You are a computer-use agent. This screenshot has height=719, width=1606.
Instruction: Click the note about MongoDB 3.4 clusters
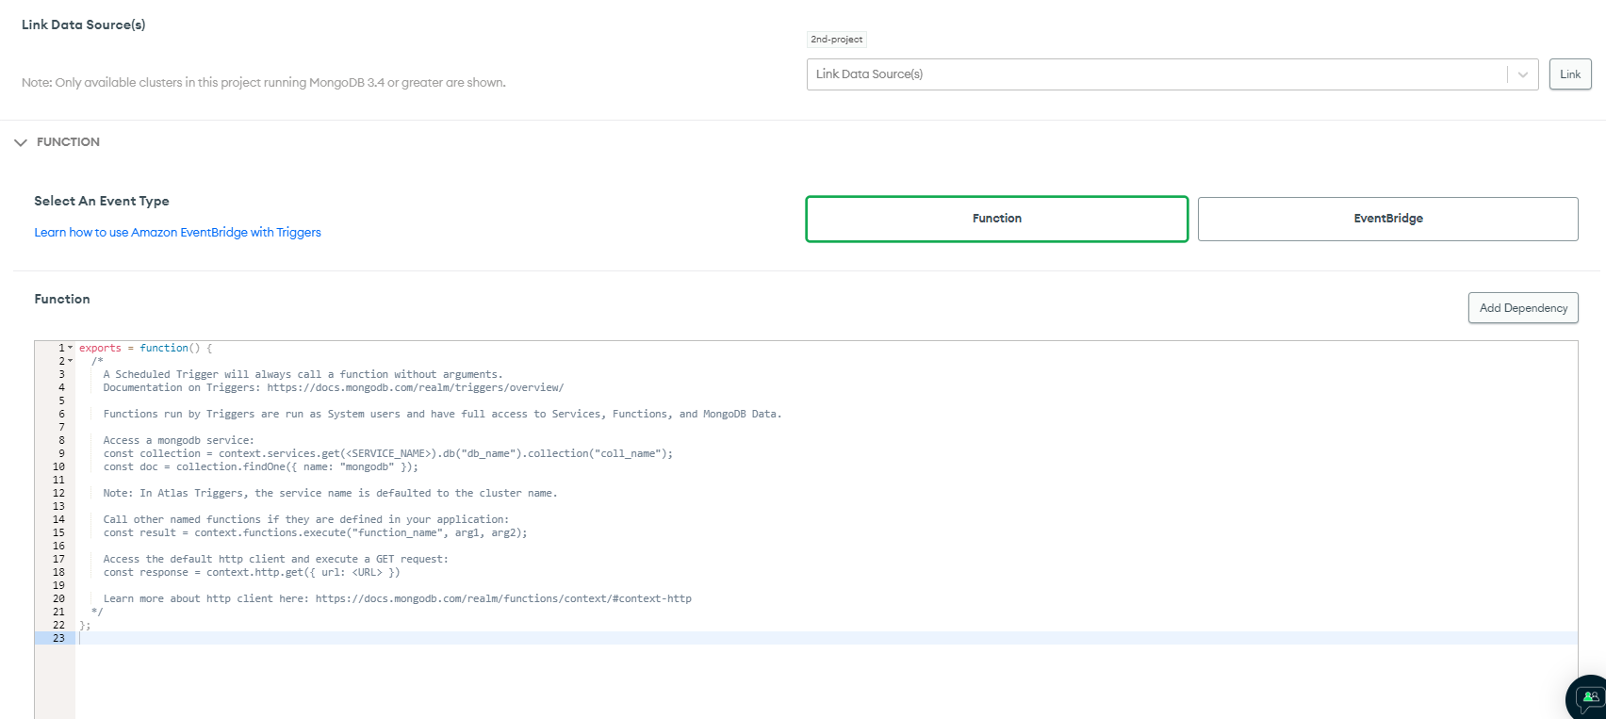tap(264, 83)
